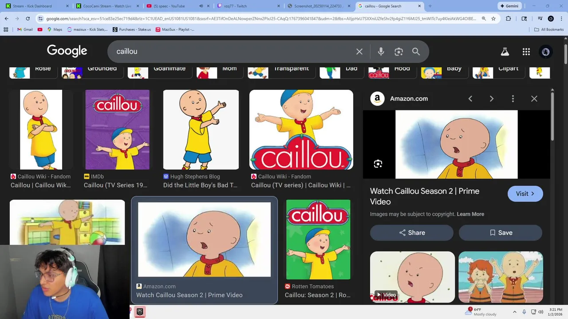Open Google Lens image search
This screenshot has height=319, width=568.
coord(398,51)
